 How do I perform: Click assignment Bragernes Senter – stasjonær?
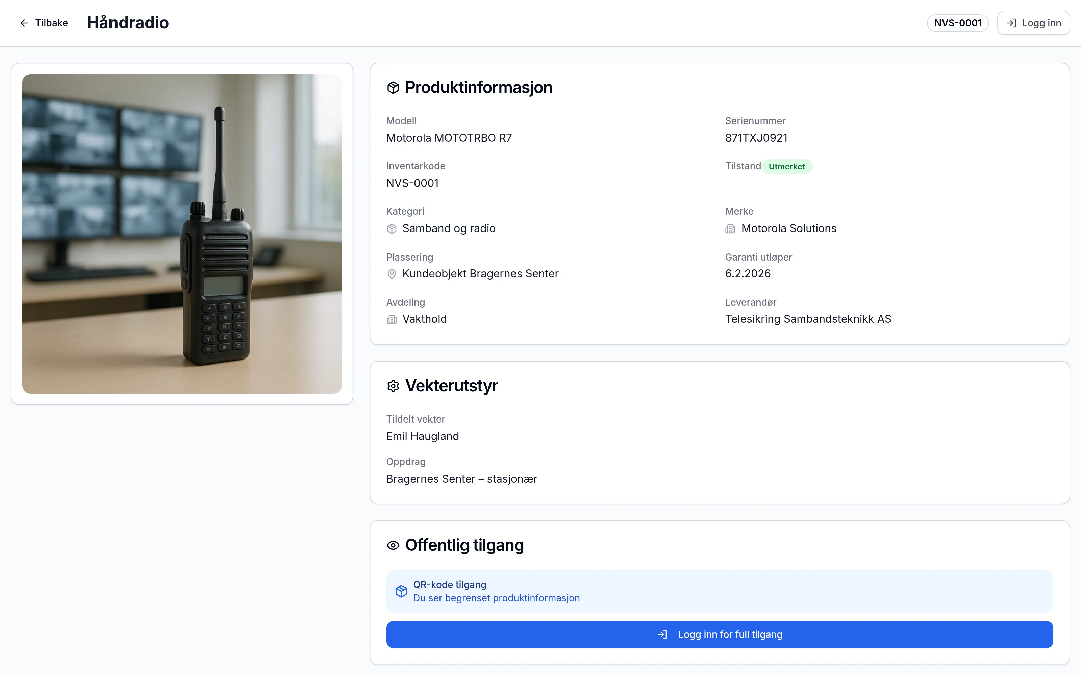(x=461, y=479)
